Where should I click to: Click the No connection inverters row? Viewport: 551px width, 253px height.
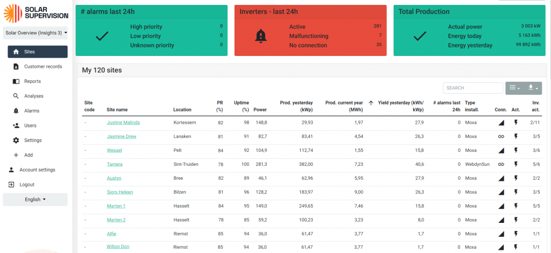point(335,45)
